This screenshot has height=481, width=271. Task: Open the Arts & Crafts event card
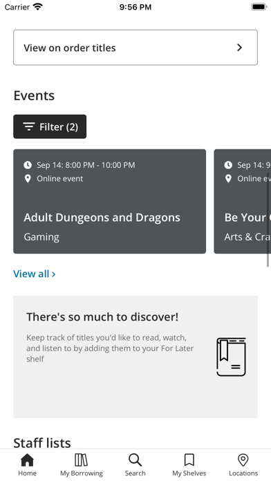(x=243, y=201)
